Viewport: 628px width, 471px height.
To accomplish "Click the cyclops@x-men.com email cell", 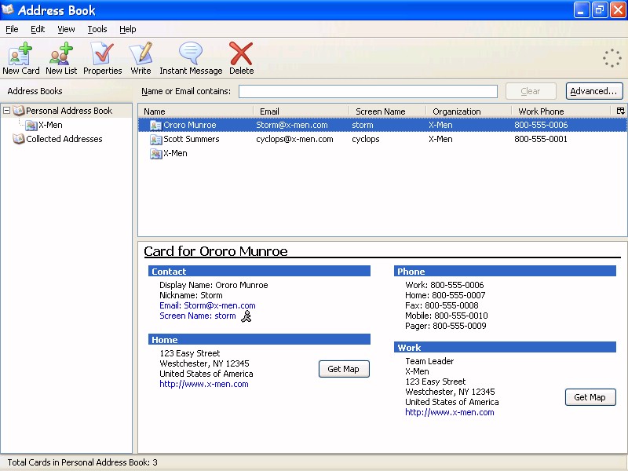I will (x=295, y=139).
